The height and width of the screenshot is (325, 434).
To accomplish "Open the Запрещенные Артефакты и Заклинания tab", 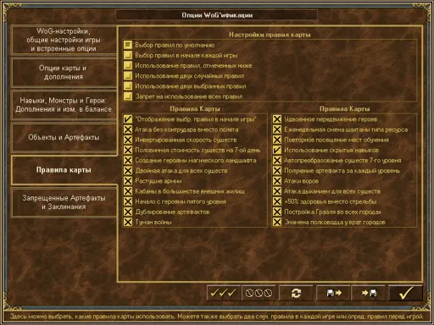I will point(64,202).
